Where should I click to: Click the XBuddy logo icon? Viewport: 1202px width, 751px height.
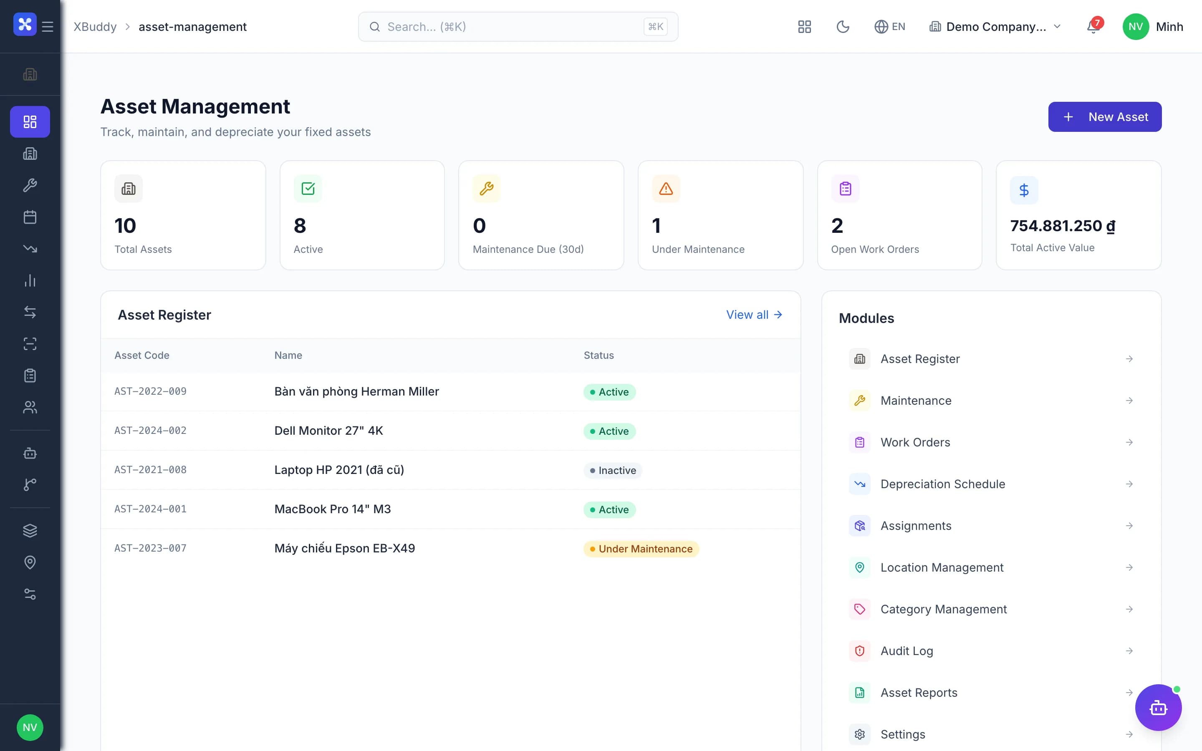coord(25,24)
